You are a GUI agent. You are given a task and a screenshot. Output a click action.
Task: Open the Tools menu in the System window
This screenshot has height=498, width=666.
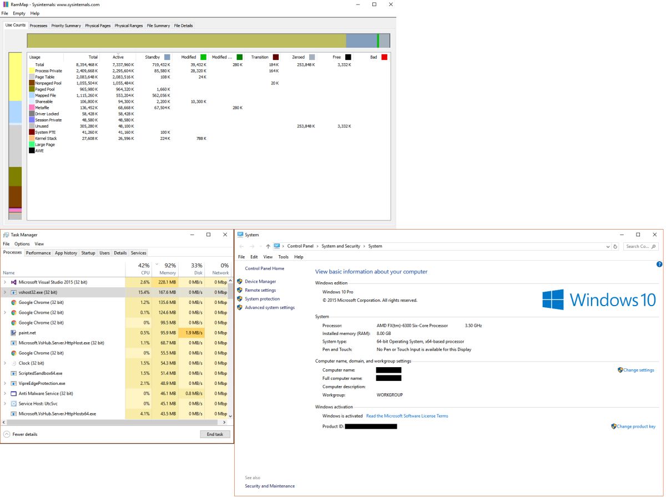pos(283,257)
